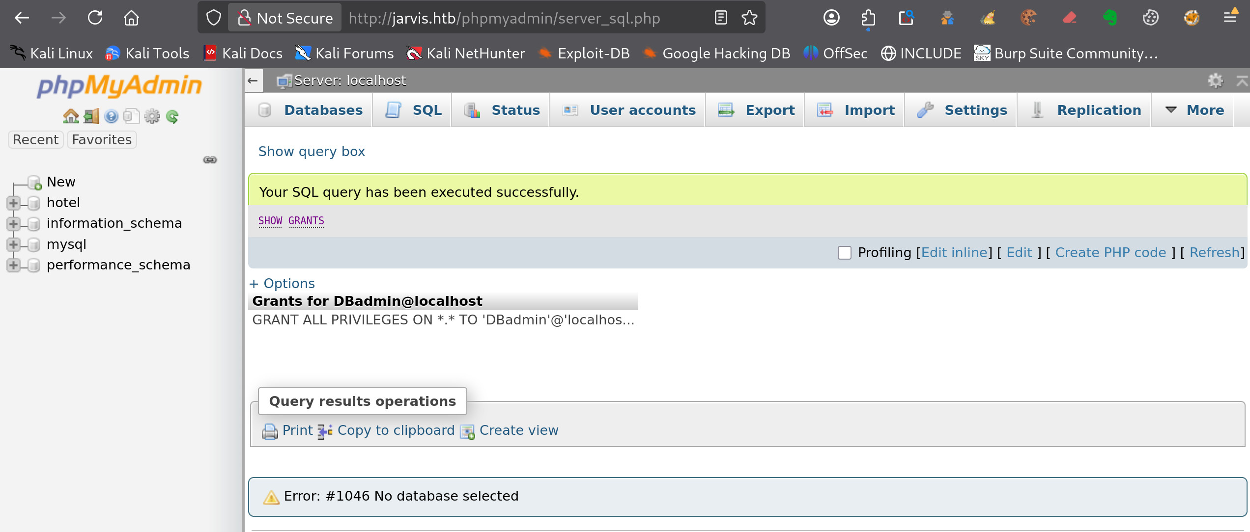Open the Firefox account icon
Viewport: 1250px width, 532px height.
(831, 18)
